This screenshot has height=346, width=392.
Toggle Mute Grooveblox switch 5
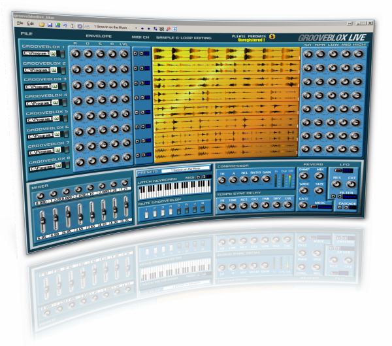pos(179,211)
